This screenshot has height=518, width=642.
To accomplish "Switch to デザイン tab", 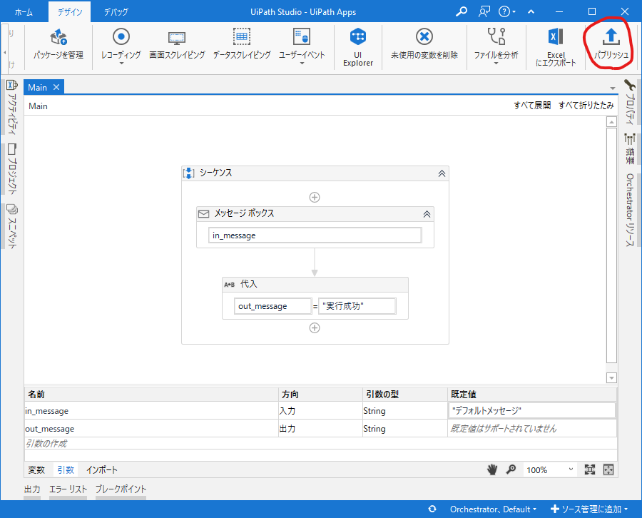I will tap(70, 12).
